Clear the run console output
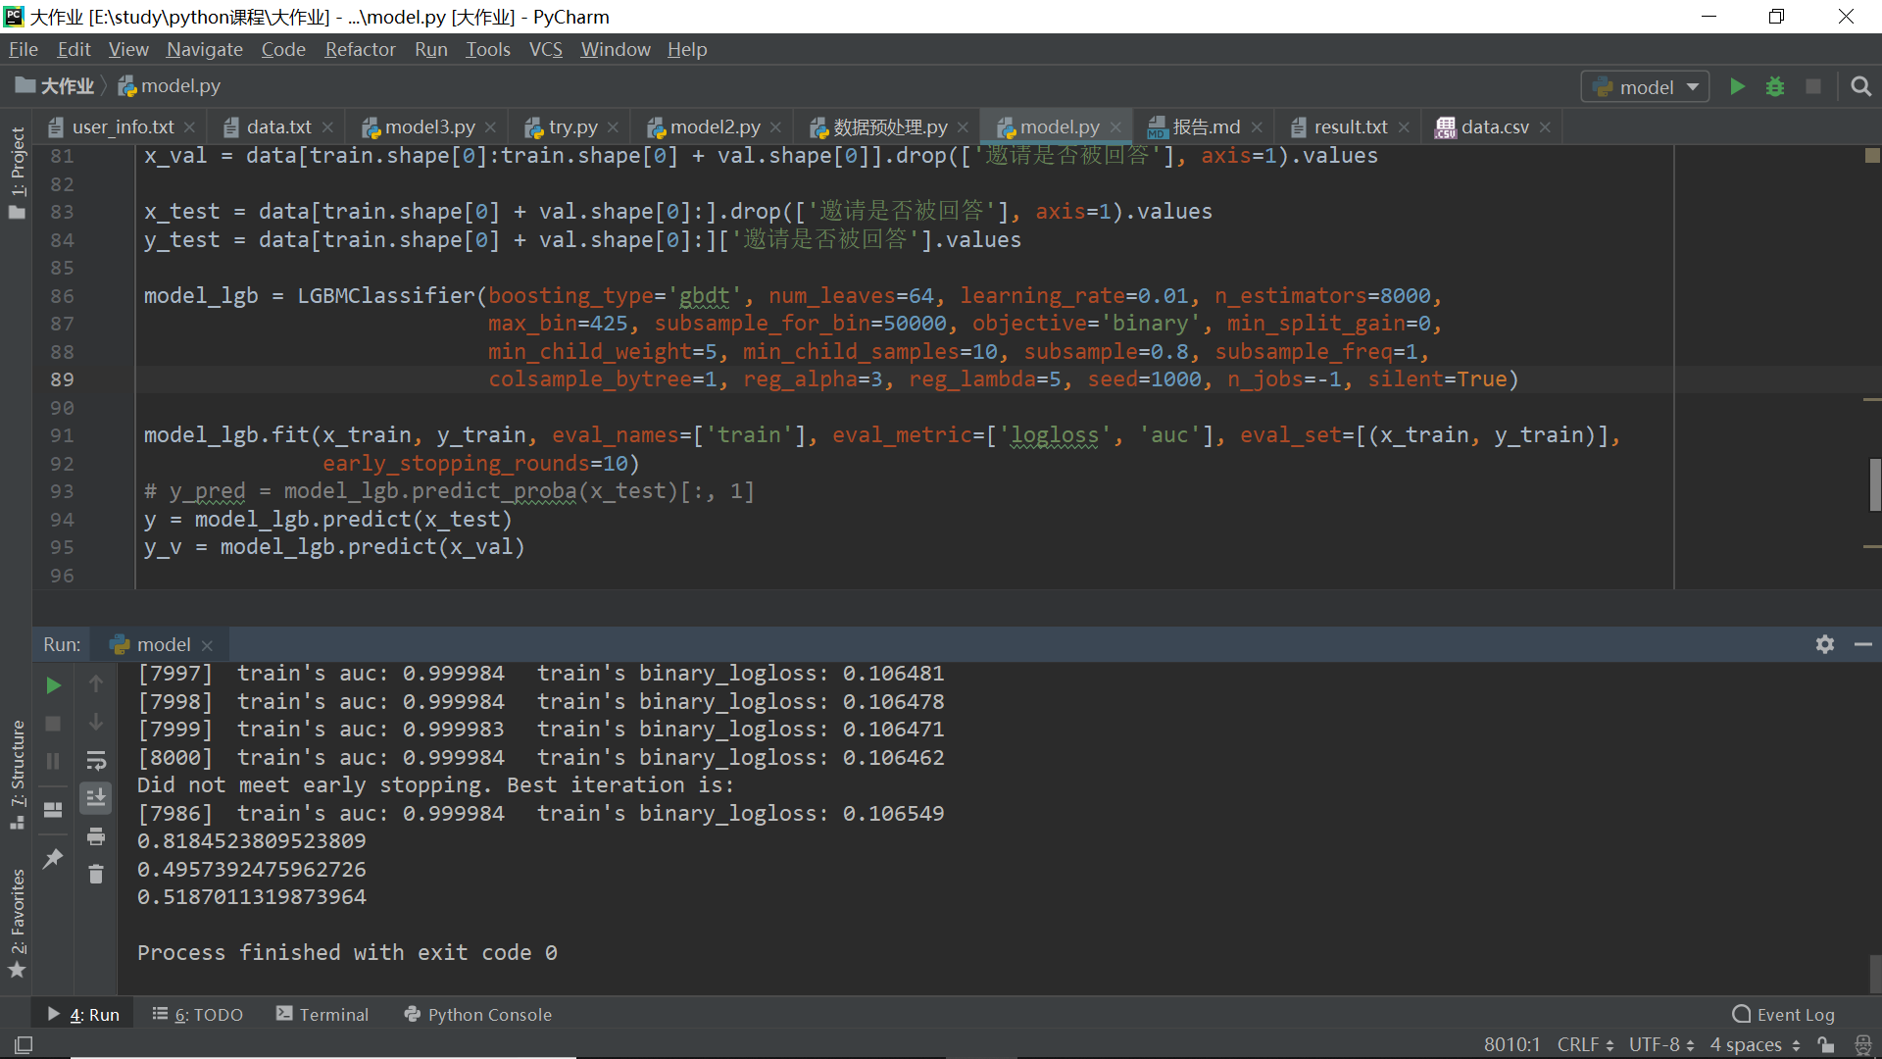 [95, 874]
